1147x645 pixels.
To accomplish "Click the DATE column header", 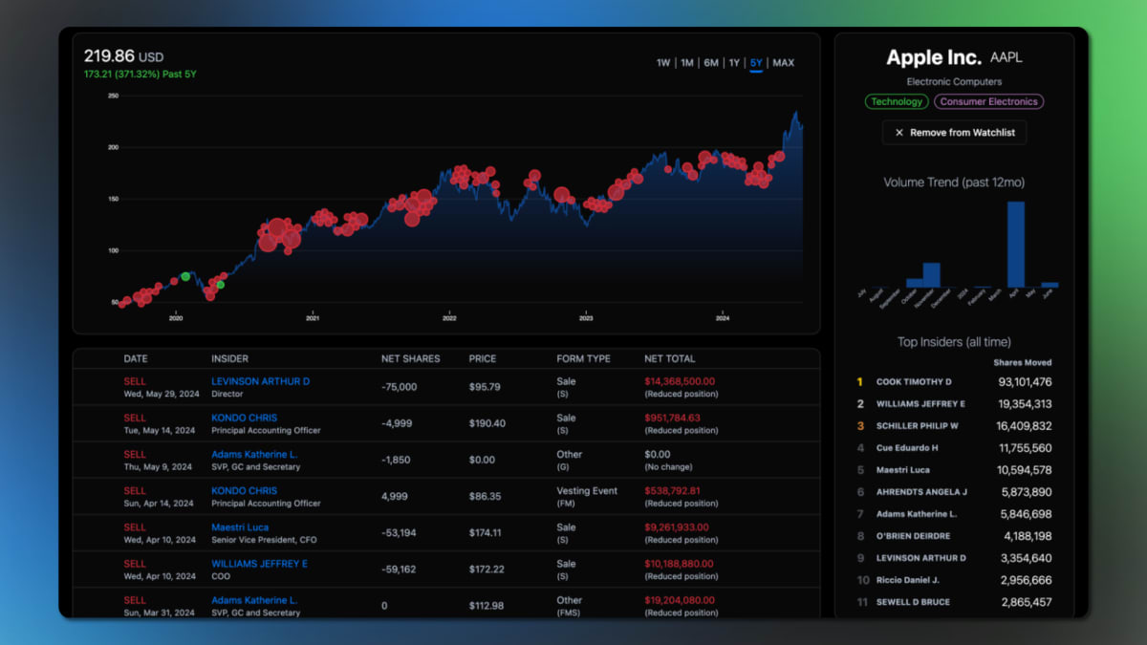I will (x=136, y=359).
